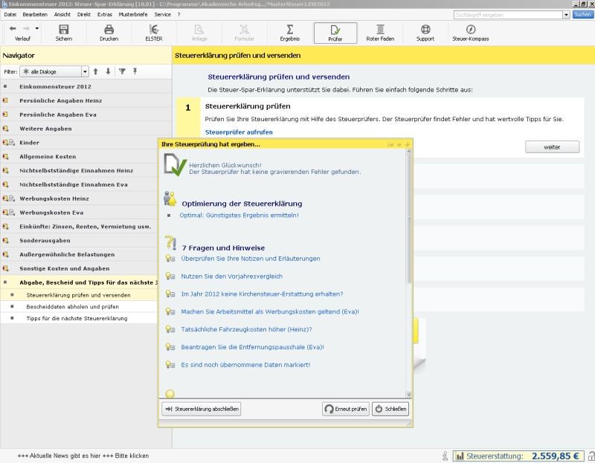This screenshot has height=463, width=595.
Task: Select Sonstige Kosten und Angaben
Action: (x=65, y=268)
